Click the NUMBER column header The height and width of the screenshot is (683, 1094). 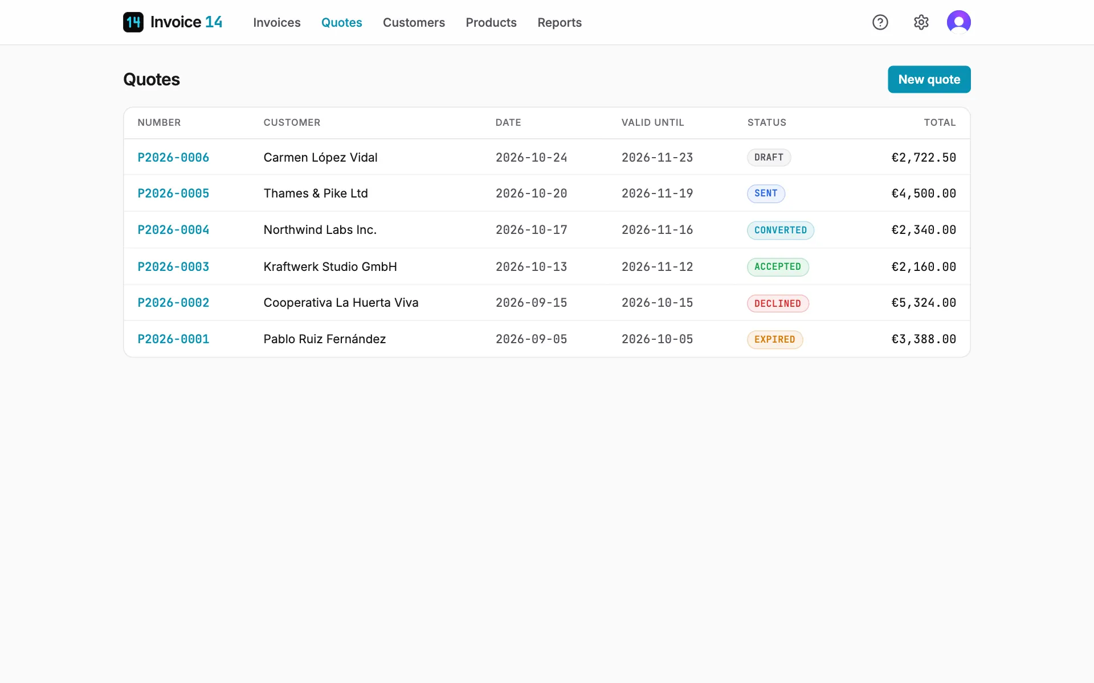coord(159,122)
